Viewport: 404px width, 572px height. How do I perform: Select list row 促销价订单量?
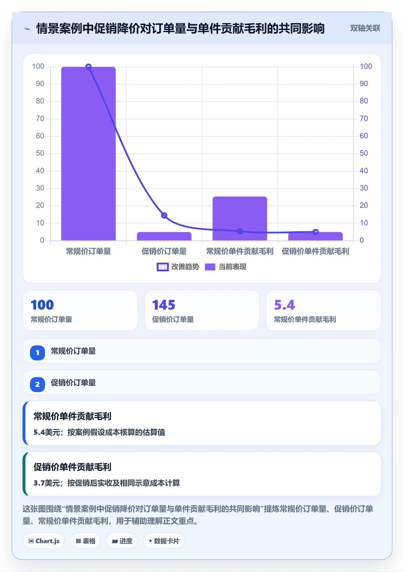click(x=202, y=383)
